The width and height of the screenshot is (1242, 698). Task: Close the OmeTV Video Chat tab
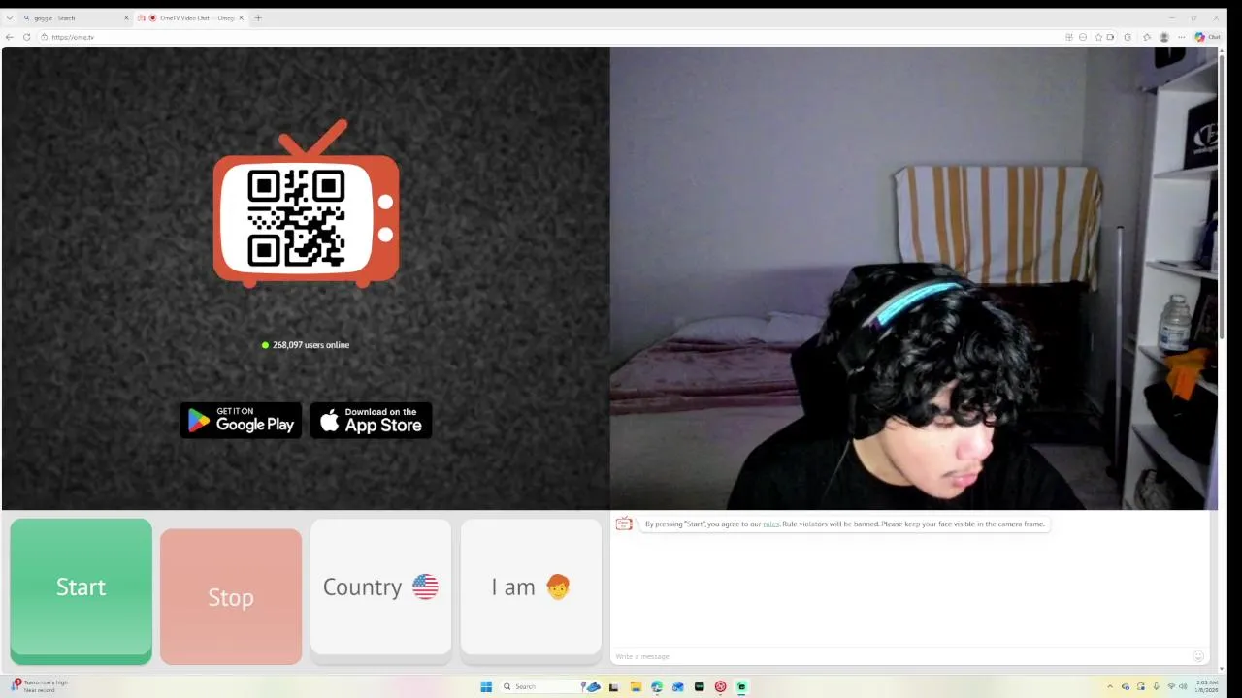tap(242, 17)
